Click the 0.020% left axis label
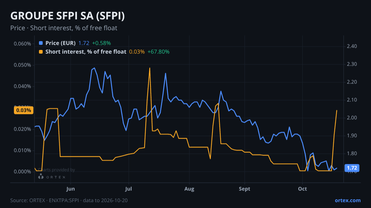This screenshot has height=208, width=371. pyautogui.click(x=22, y=129)
